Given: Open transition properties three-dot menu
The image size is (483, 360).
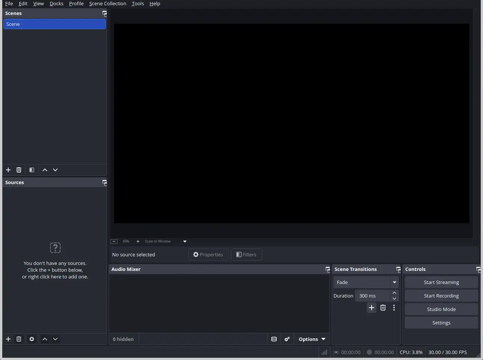Looking at the screenshot, I should click(394, 308).
